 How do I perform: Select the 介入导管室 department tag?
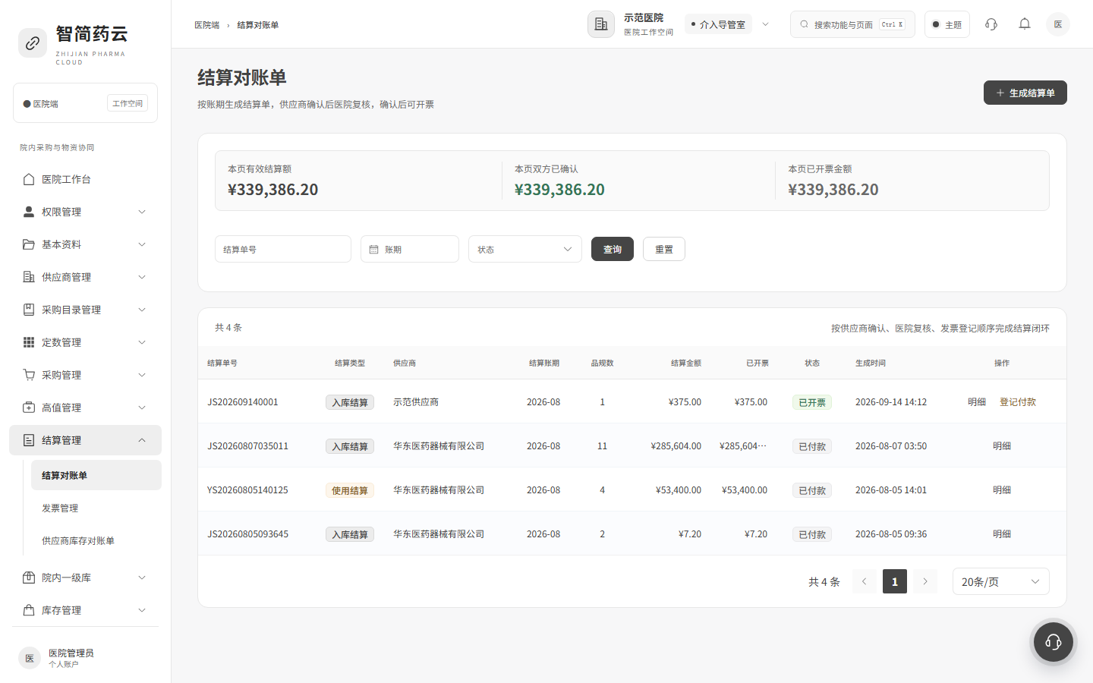718,24
